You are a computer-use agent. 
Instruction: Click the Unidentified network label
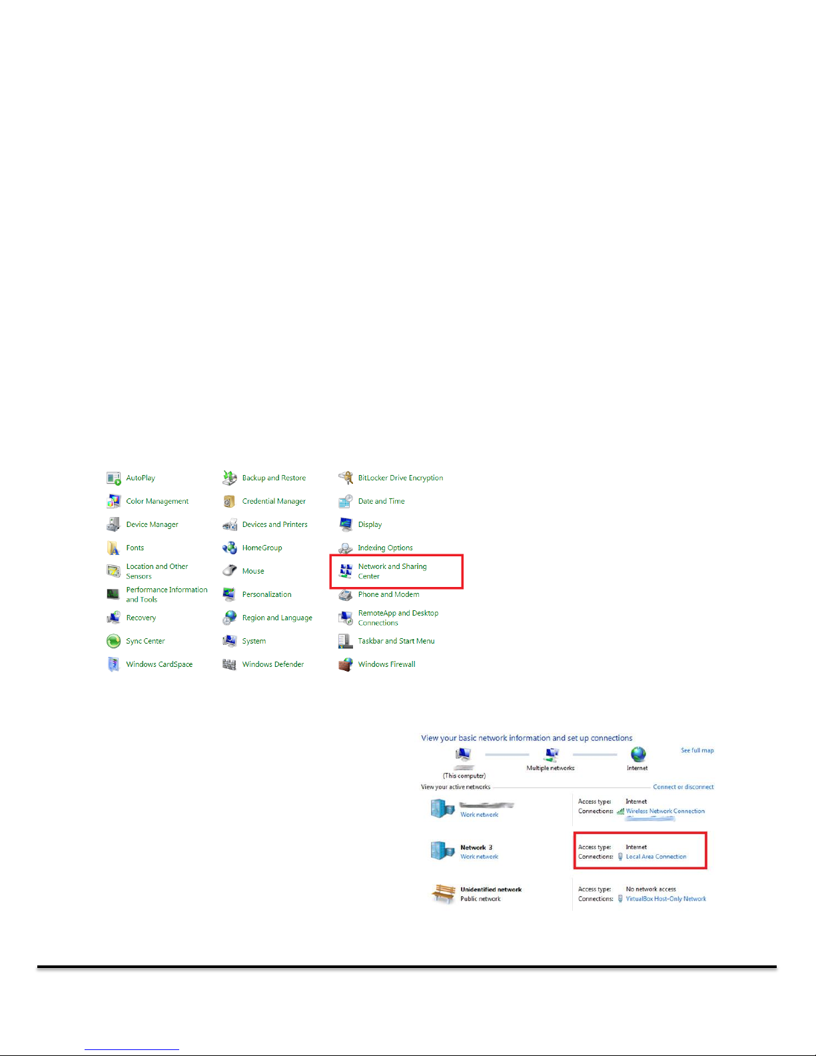pos(491,889)
